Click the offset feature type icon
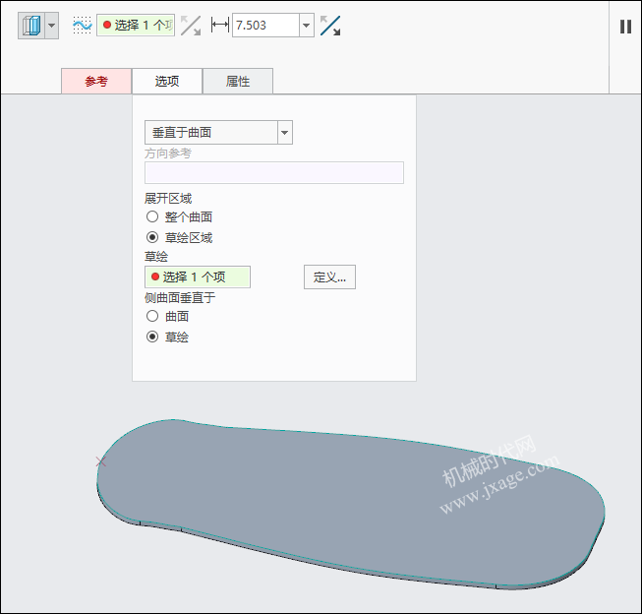Image resolution: width=642 pixels, height=614 pixels. coord(31,26)
